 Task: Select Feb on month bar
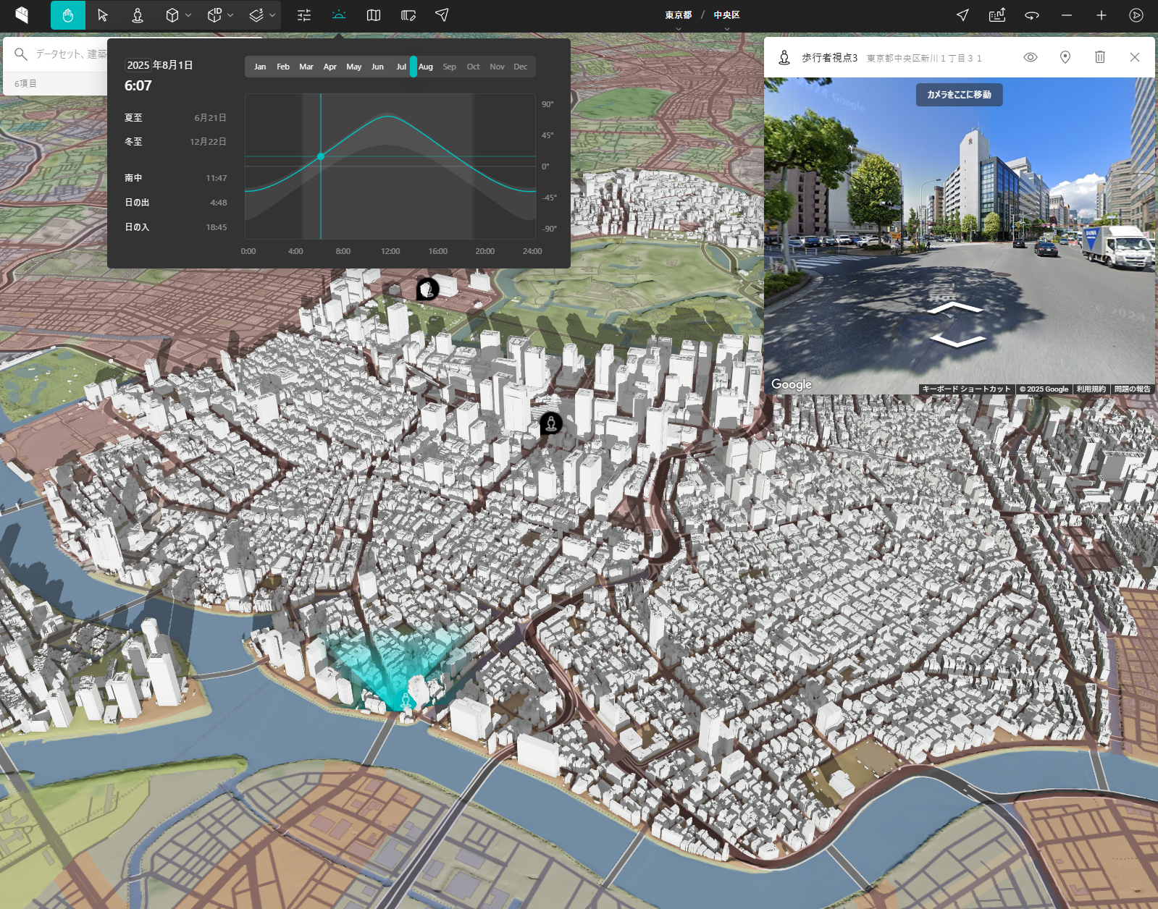pyautogui.click(x=283, y=67)
